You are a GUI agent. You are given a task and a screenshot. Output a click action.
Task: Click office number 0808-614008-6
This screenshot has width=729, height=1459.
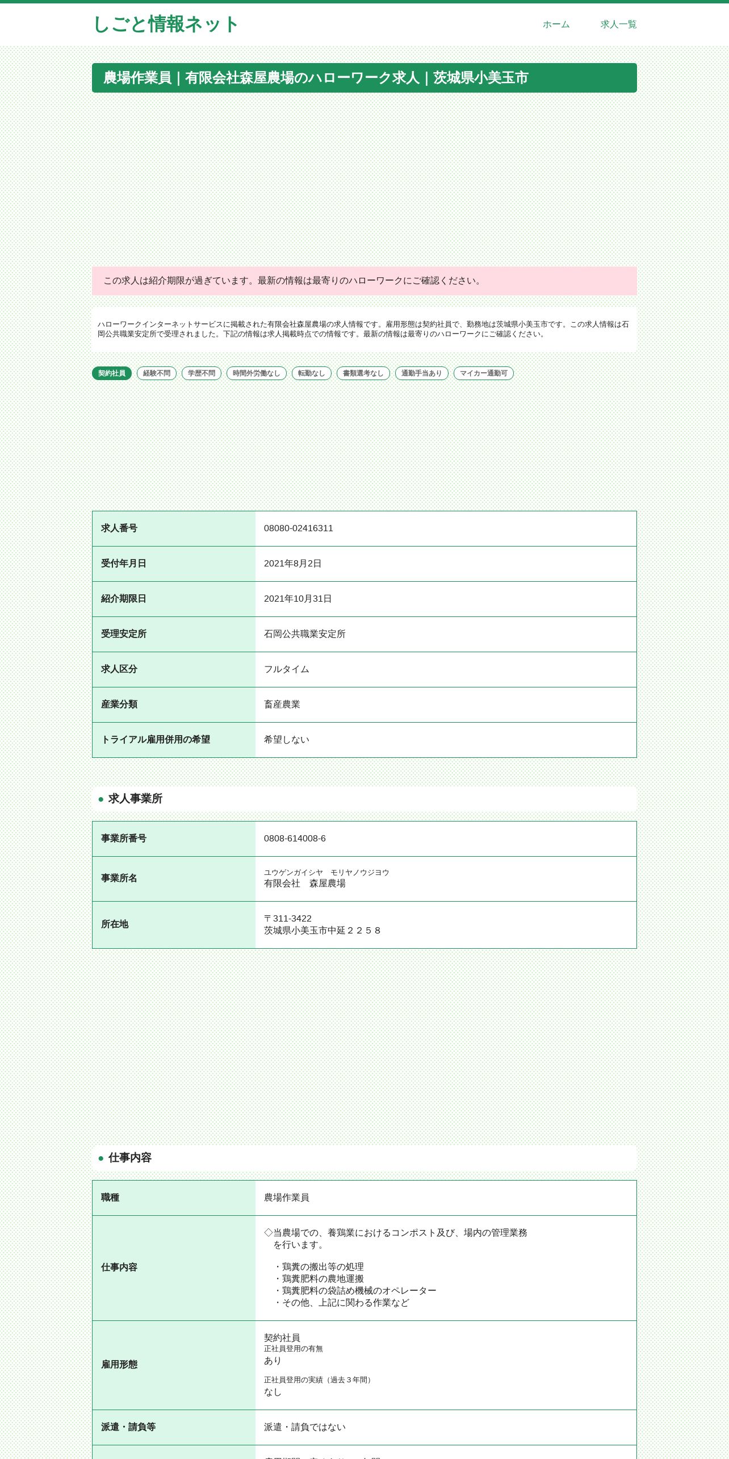(x=295, y=839)
